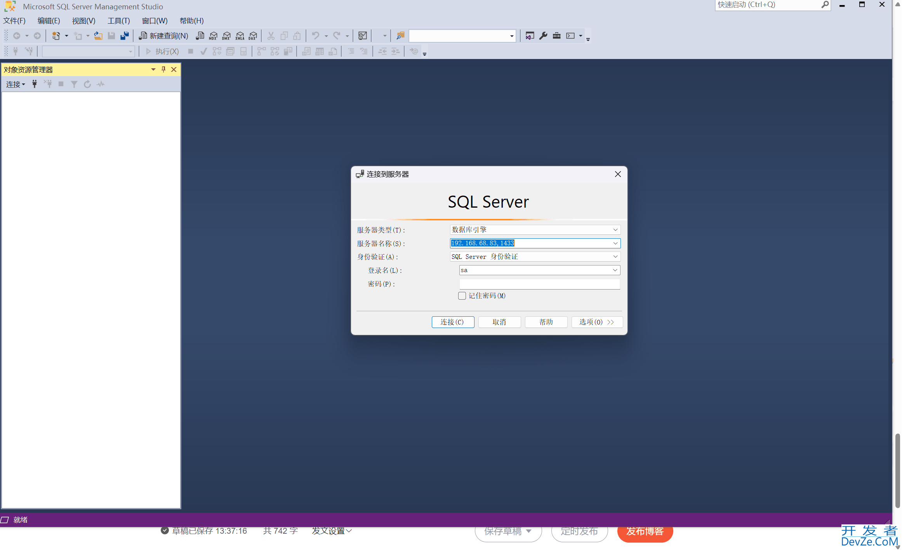The image size is (902, 550).
Task: Expand the main toolbar overflow options arrow
Action: tap(588, 39)
